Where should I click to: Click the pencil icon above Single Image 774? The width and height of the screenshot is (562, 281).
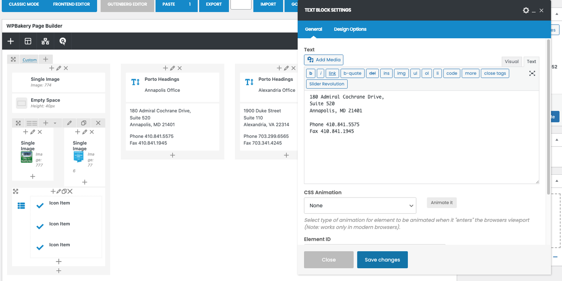pos(59,68)
